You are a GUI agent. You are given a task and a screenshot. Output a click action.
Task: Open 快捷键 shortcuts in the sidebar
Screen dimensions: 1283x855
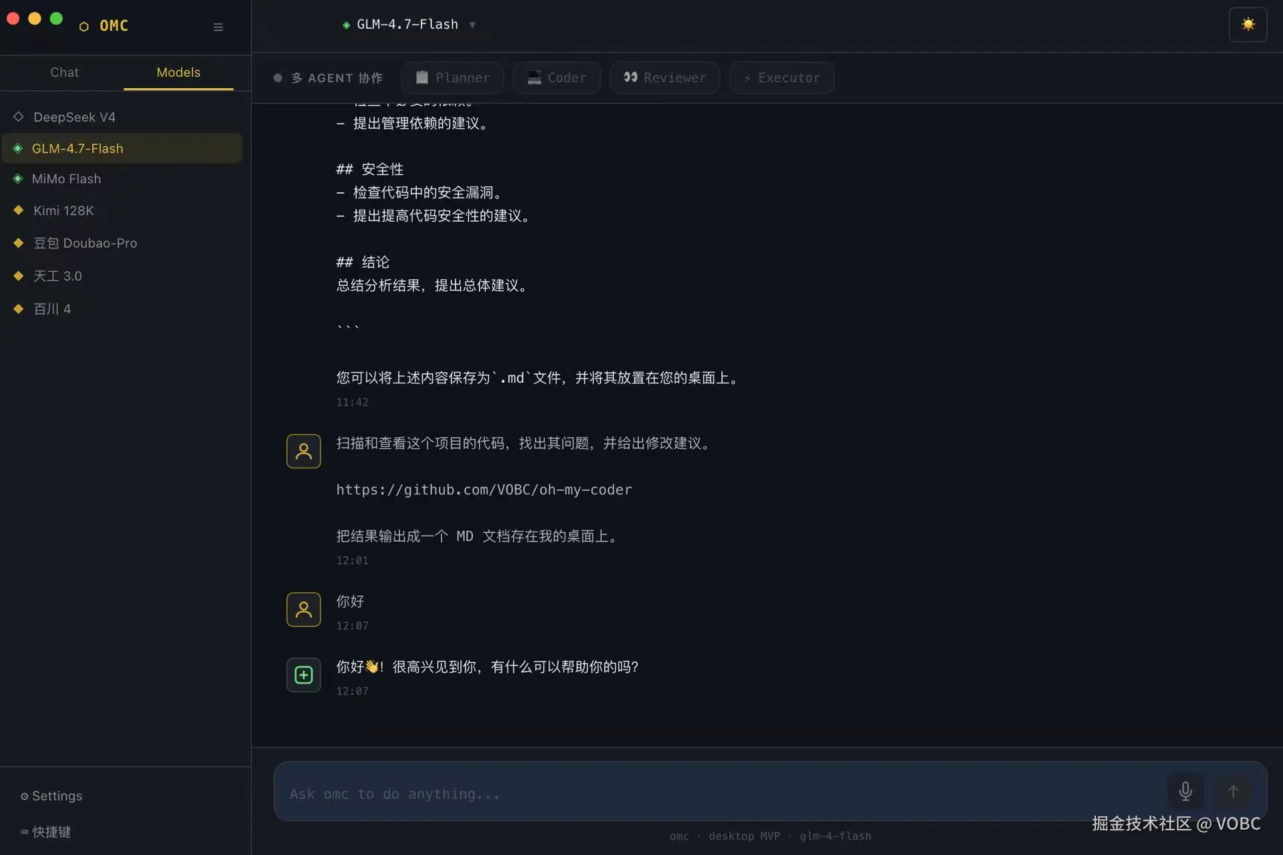coord(45,832)
